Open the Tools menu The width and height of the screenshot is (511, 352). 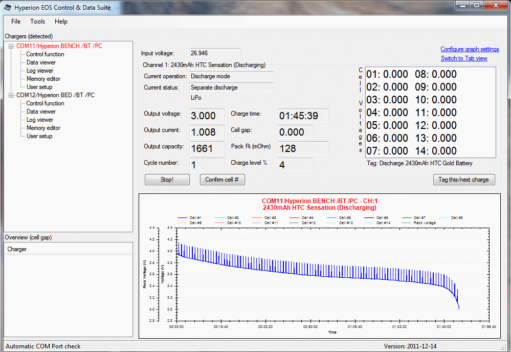coord(37,21)
